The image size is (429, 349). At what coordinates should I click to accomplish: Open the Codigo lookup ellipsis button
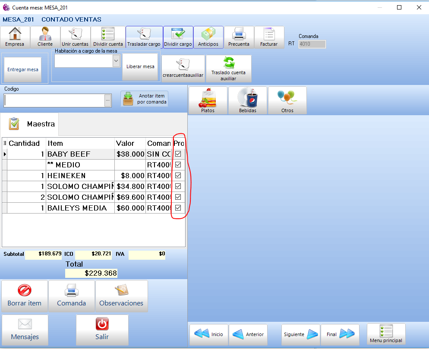pyautogui.click(x=108, y=101)
